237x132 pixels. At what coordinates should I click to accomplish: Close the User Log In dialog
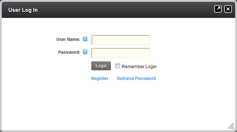[228, 9]
